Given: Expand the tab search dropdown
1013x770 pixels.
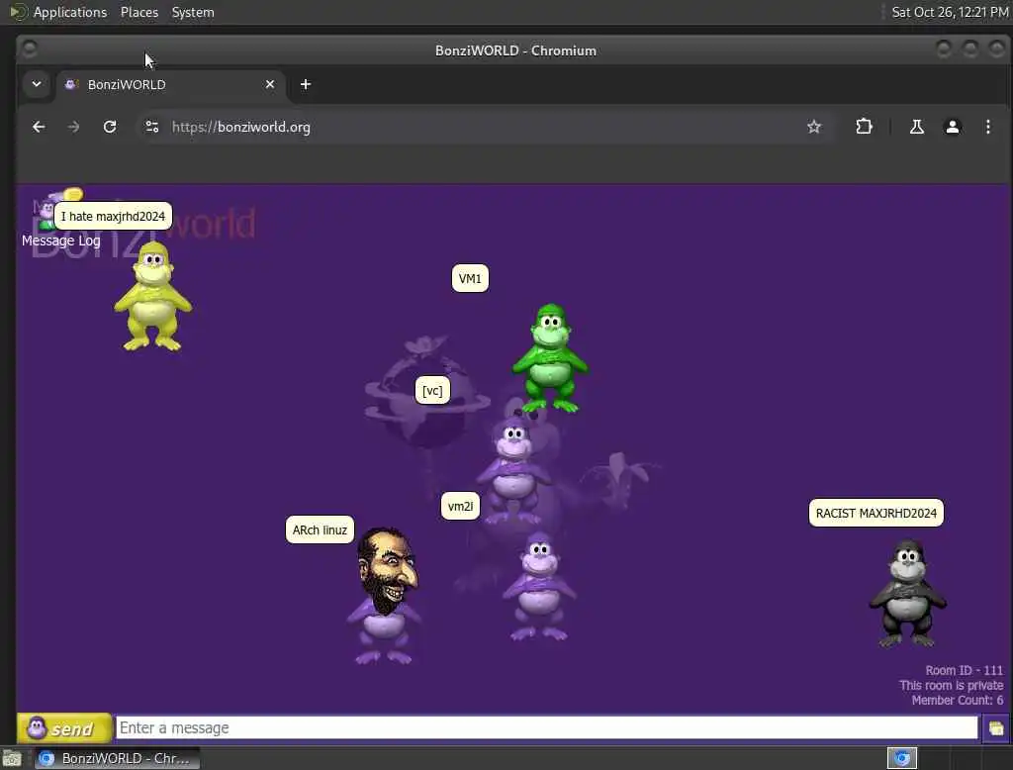Looking at the screenshot, I should [x=37, y=84].
